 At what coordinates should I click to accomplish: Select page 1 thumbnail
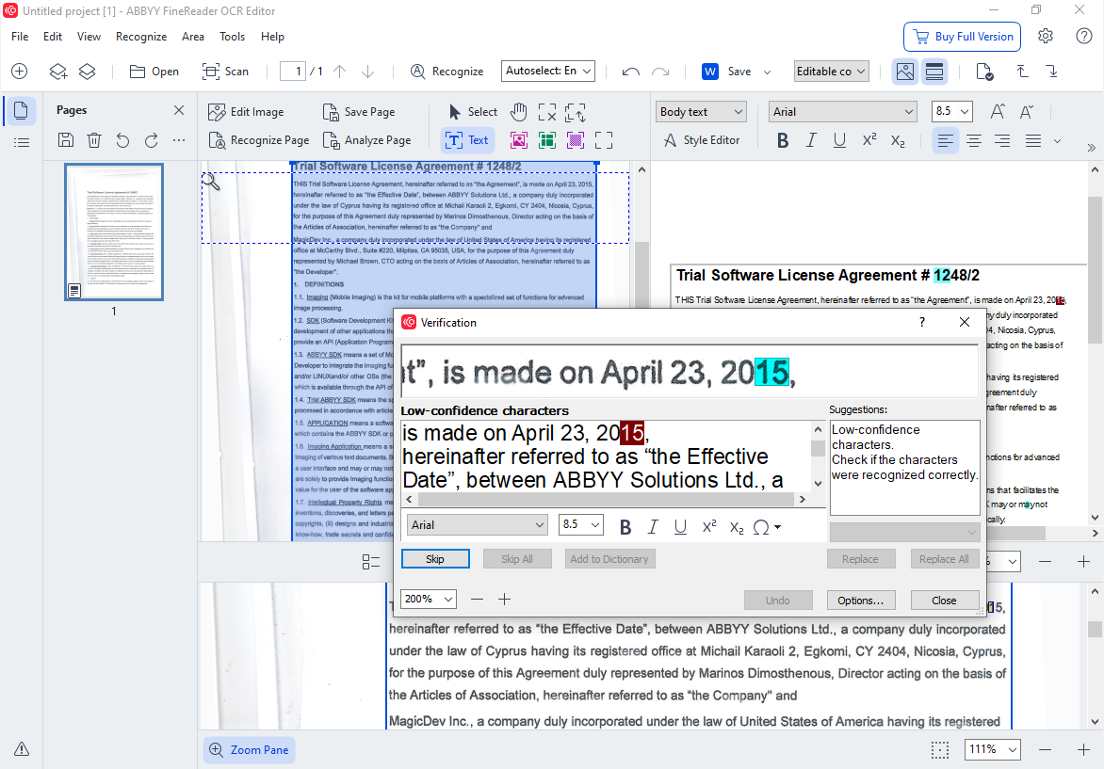[x=114, y=232]
